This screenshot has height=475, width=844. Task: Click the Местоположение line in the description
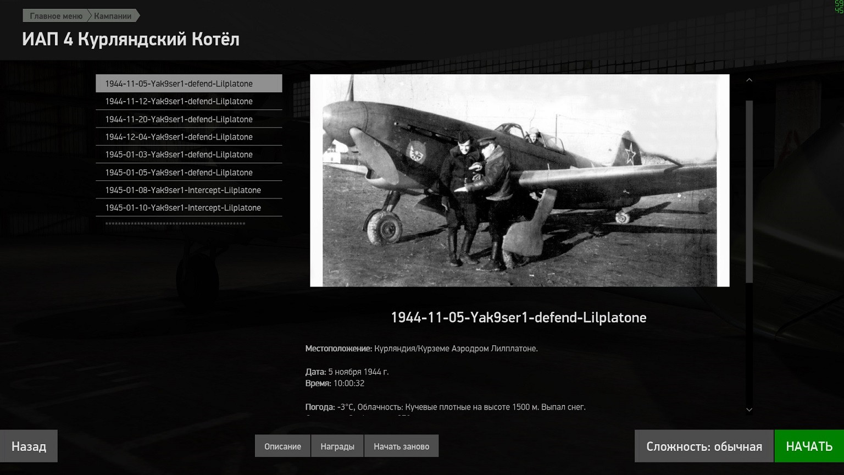421,349
